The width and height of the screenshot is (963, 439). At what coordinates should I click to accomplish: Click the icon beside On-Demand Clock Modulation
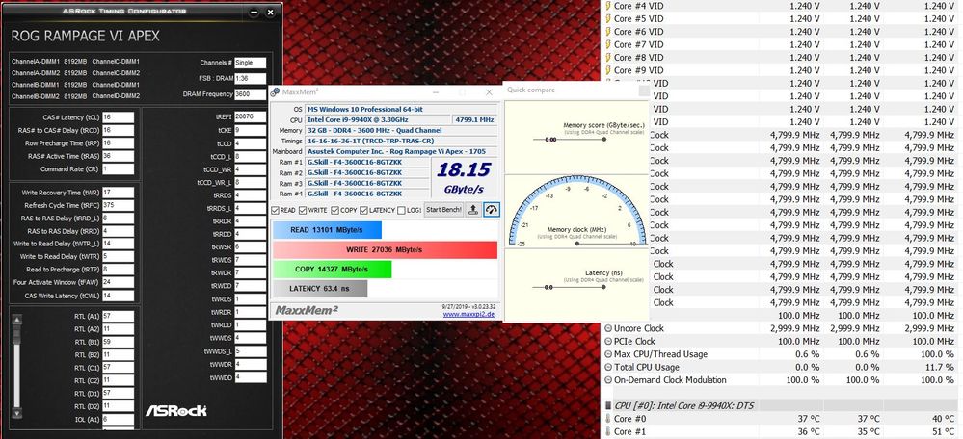[x=608, y=379]
